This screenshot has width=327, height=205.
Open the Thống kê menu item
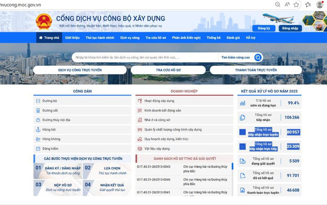tap(213, 38)
